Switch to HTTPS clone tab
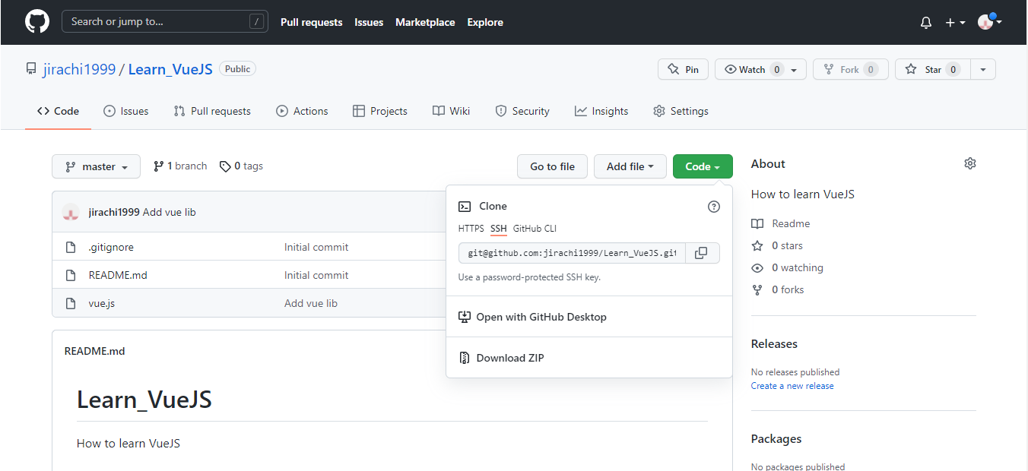This screenshot has width=1028, height=471. click(x=471, y=229)
